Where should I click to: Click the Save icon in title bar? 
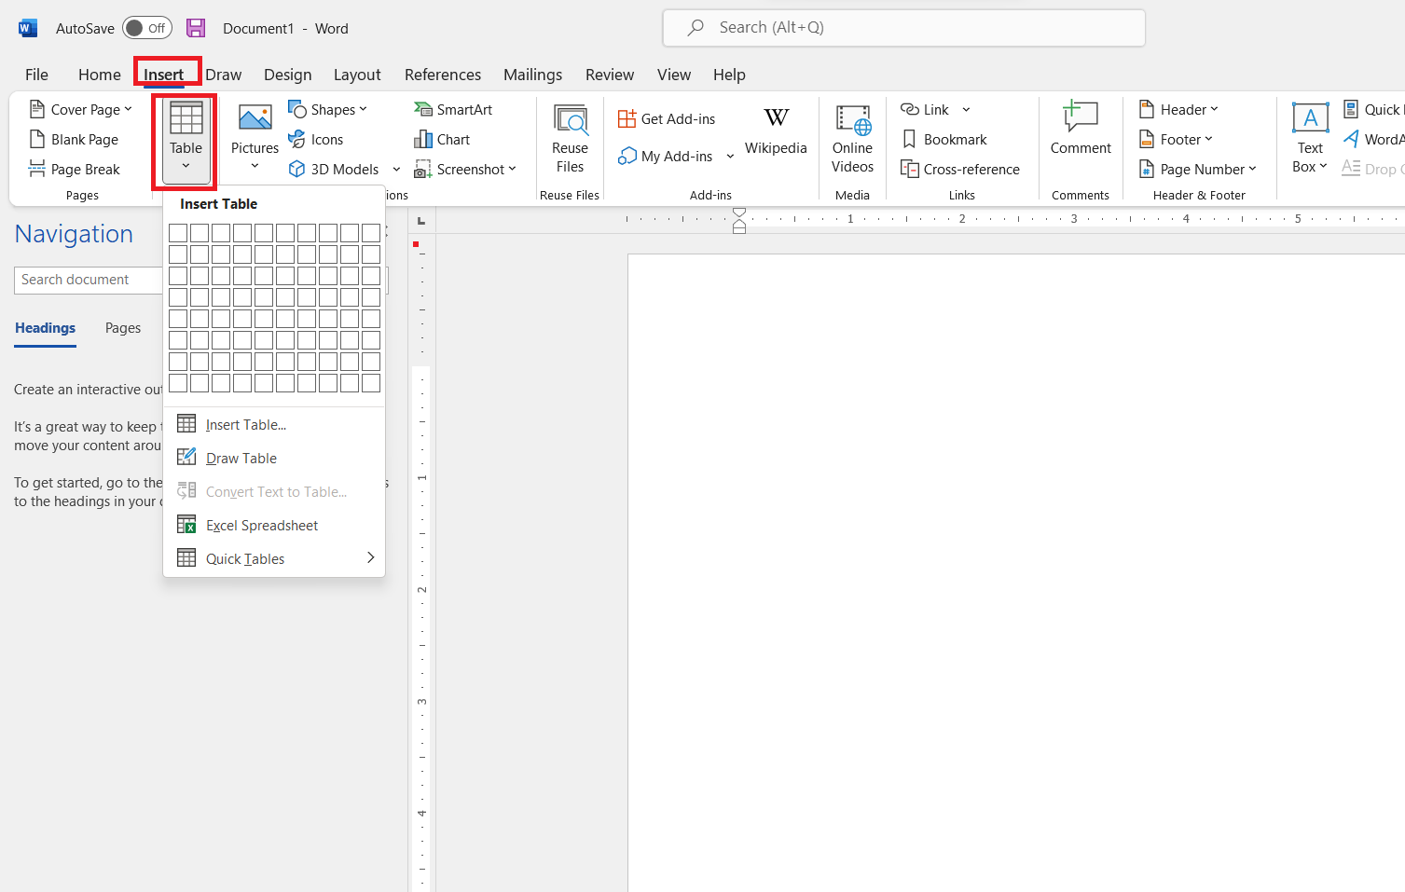tap(196, 28)
